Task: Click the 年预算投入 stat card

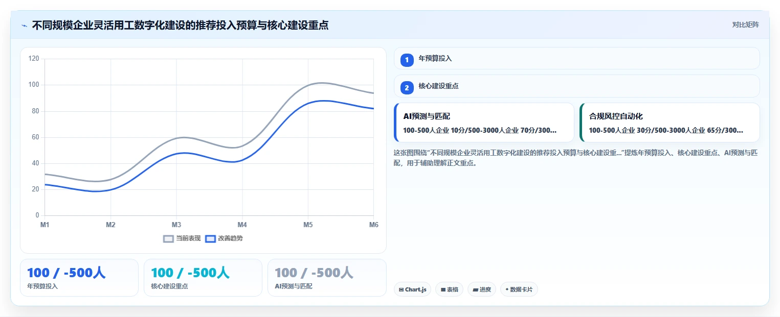Action: pos(79,278)
